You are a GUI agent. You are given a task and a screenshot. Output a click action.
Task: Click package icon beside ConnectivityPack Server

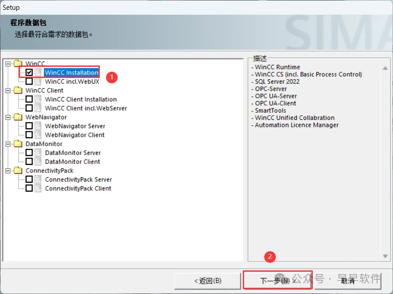coord(38,179)
